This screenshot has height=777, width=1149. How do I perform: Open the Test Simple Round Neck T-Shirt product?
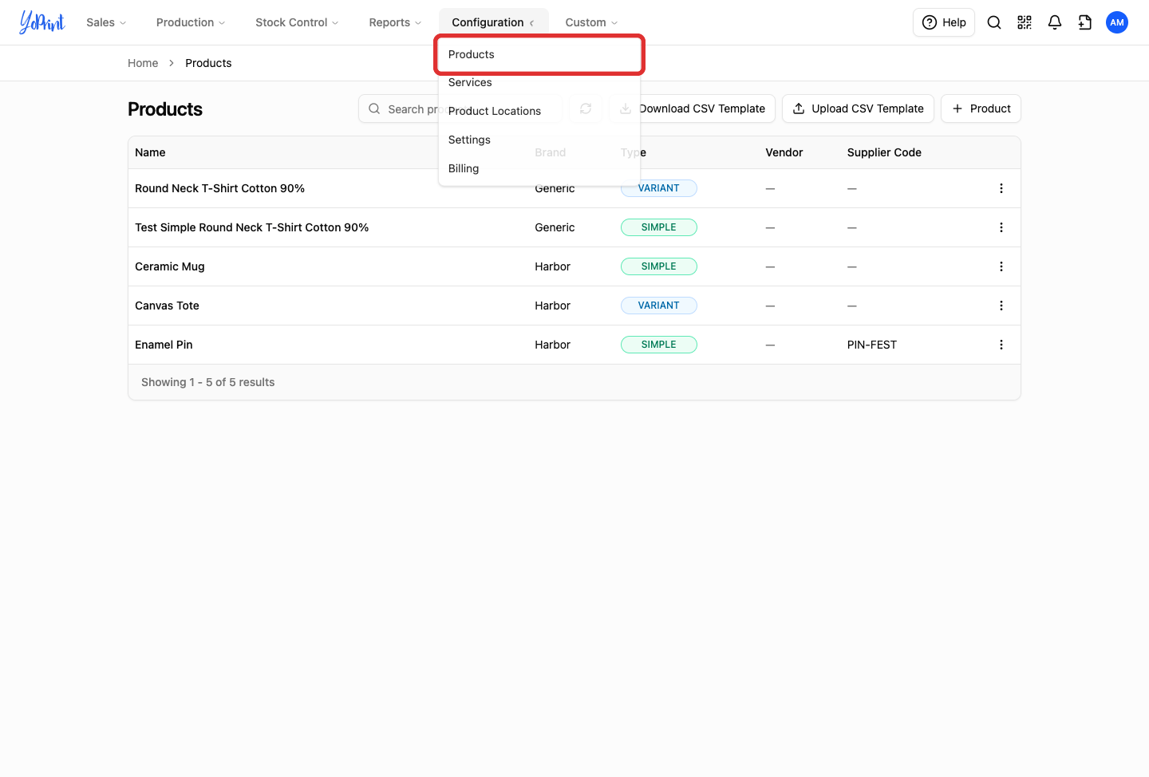251,227
